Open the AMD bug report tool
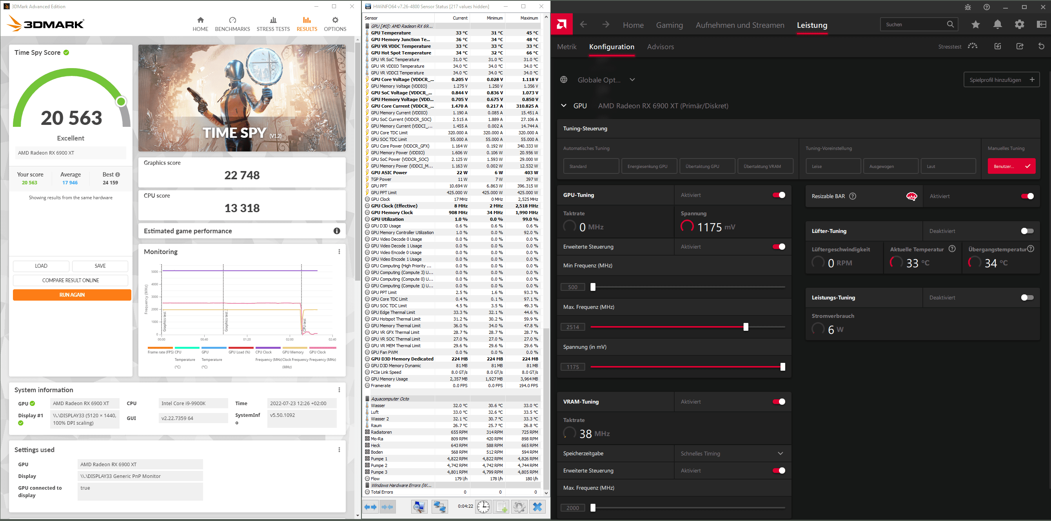Image resolution: width=1051 pixels, height=521 pixels. click(968, 7)
